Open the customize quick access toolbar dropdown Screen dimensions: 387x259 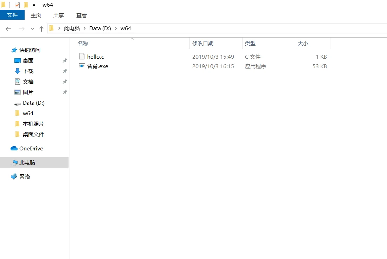33,5
